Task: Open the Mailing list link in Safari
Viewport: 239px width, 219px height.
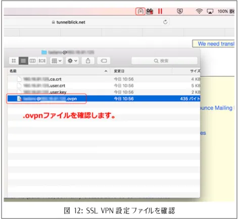Action: point(217,108)
